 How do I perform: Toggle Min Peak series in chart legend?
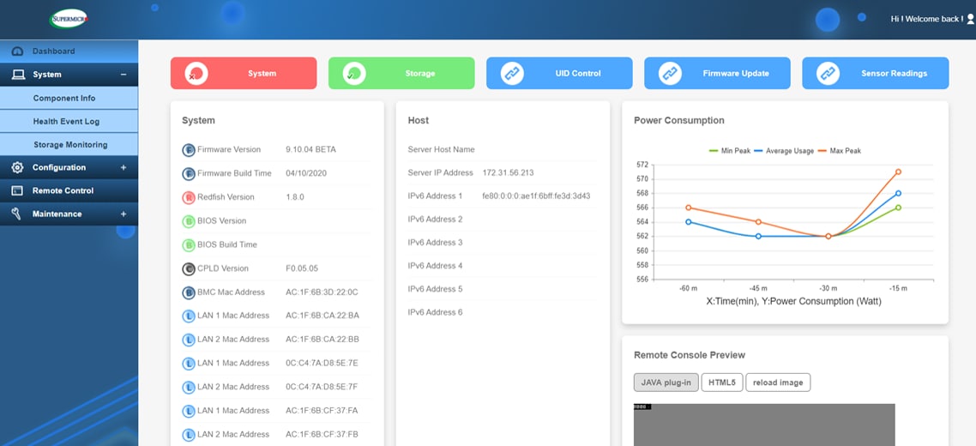(x=729, y=151)
